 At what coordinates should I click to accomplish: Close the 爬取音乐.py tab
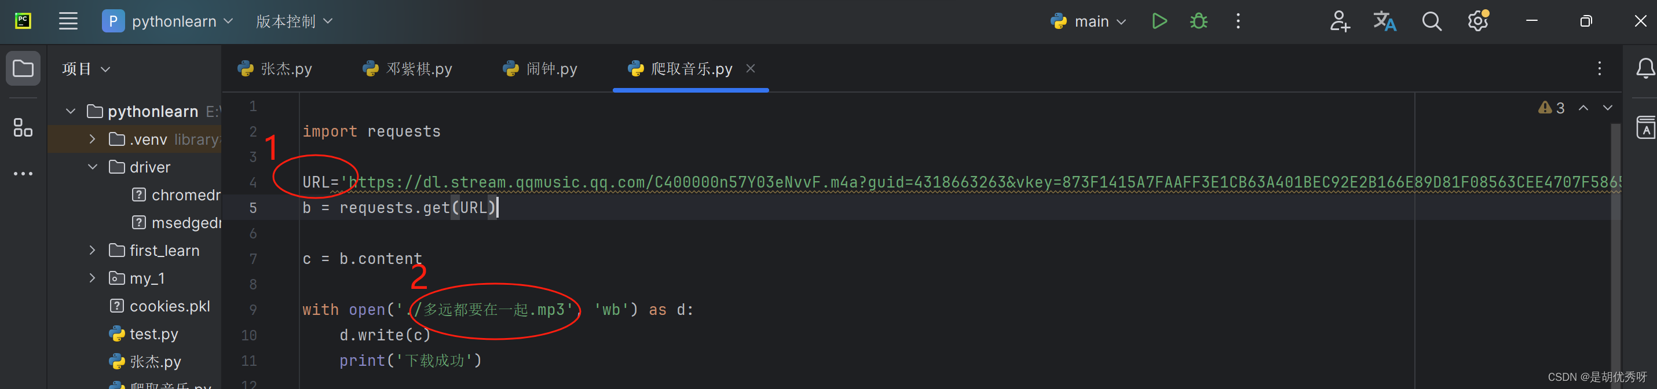point(750,68)
